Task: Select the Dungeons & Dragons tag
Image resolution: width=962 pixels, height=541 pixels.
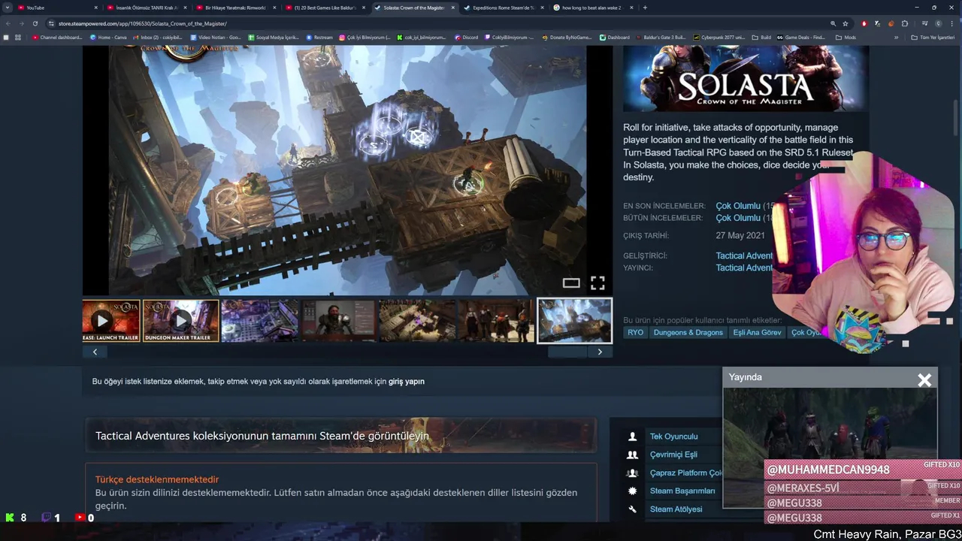Action: click(x=688, y=332)
